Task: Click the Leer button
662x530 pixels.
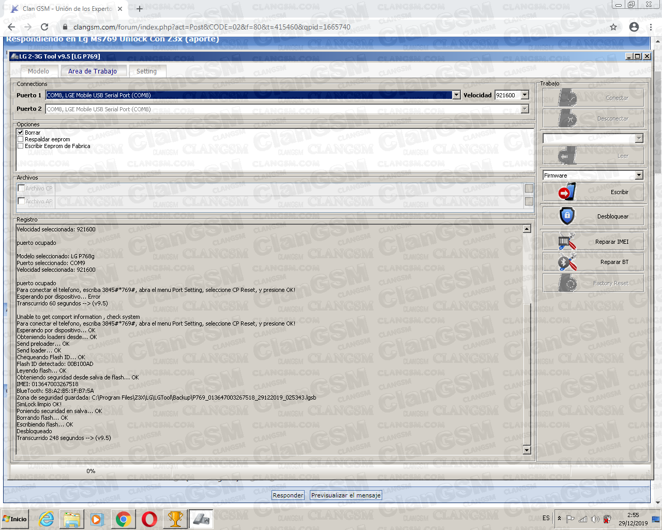Action: pyautogui.click(x=593, y=156)
